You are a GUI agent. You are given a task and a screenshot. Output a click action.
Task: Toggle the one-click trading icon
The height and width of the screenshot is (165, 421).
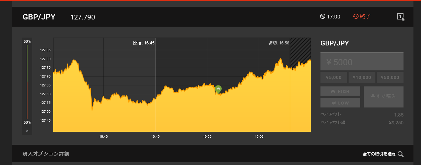[401, 17]
